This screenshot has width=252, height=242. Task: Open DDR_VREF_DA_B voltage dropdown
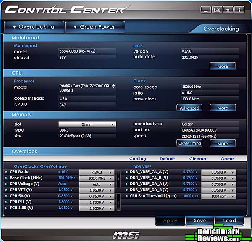point(219,190)
